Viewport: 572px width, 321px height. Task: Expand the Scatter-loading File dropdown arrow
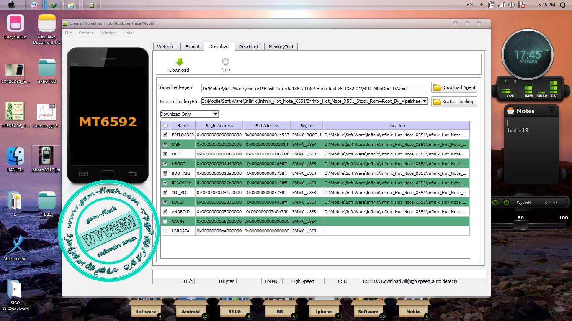click(x=424, y=101)
